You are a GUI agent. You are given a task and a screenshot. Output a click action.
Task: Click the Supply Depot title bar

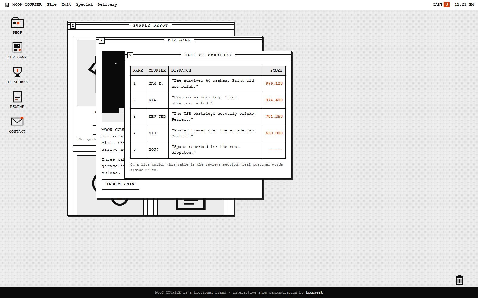click(151, 25)
